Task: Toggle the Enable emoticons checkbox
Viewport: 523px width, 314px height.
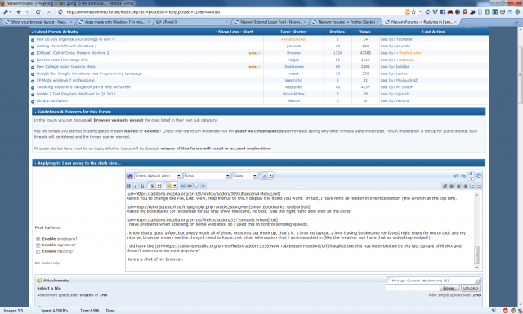Action: [x=38, y=239]
